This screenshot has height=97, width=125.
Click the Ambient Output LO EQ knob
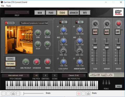coord(80,62)
